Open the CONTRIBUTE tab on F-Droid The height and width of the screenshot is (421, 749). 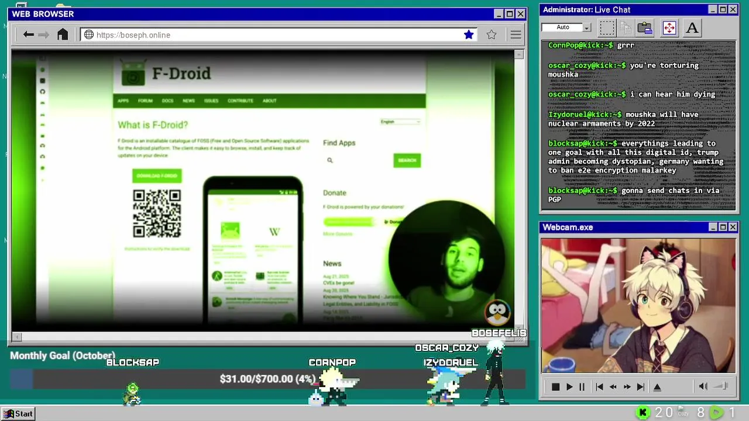[x=240, y=101]
